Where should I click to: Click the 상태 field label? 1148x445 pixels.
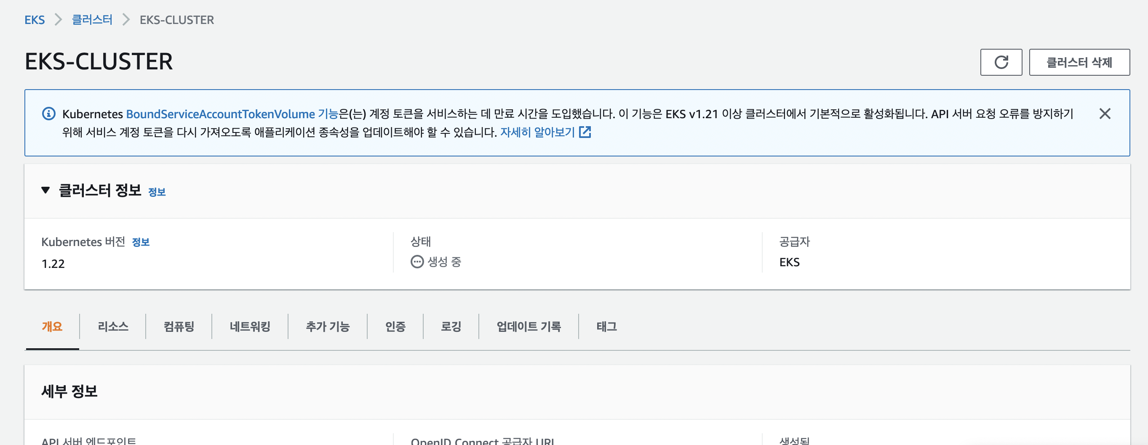pos(420,241)
